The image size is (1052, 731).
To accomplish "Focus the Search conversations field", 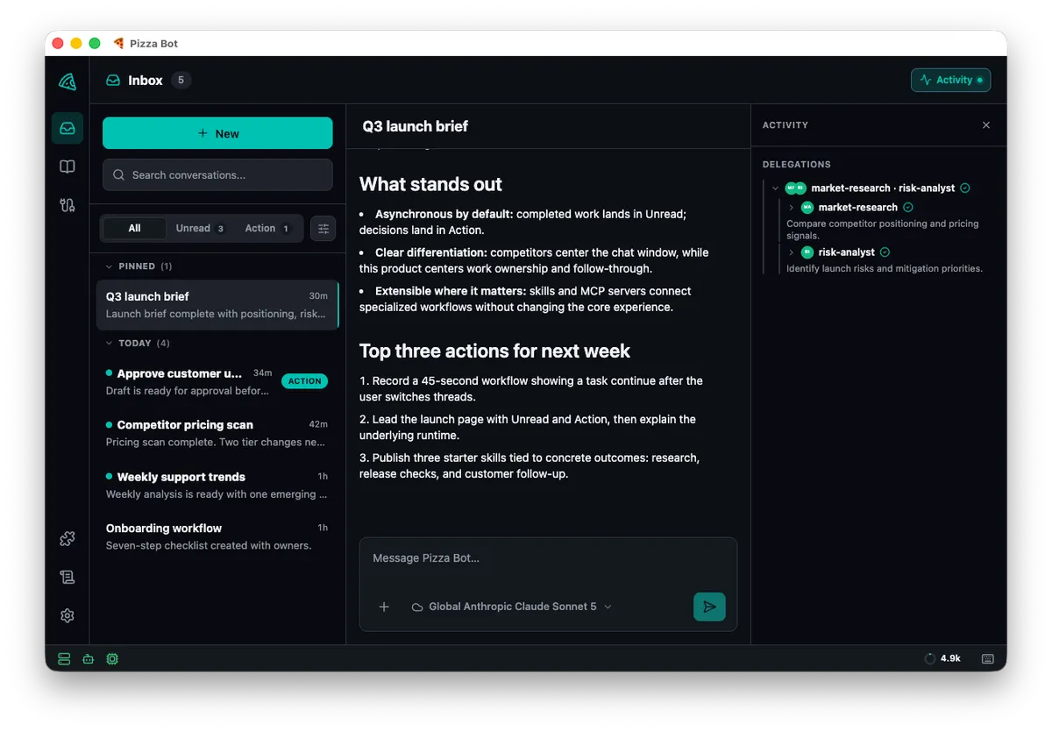I will click(217, 175).
